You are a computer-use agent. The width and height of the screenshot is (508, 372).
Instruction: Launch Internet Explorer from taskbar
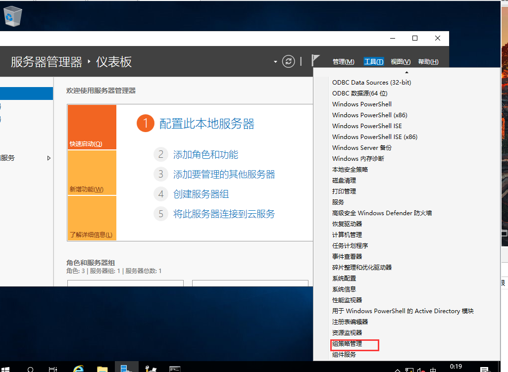tap(78, 369)
